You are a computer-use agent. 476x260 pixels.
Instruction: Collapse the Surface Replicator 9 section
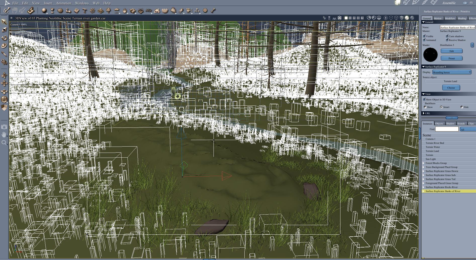point(424,67)
